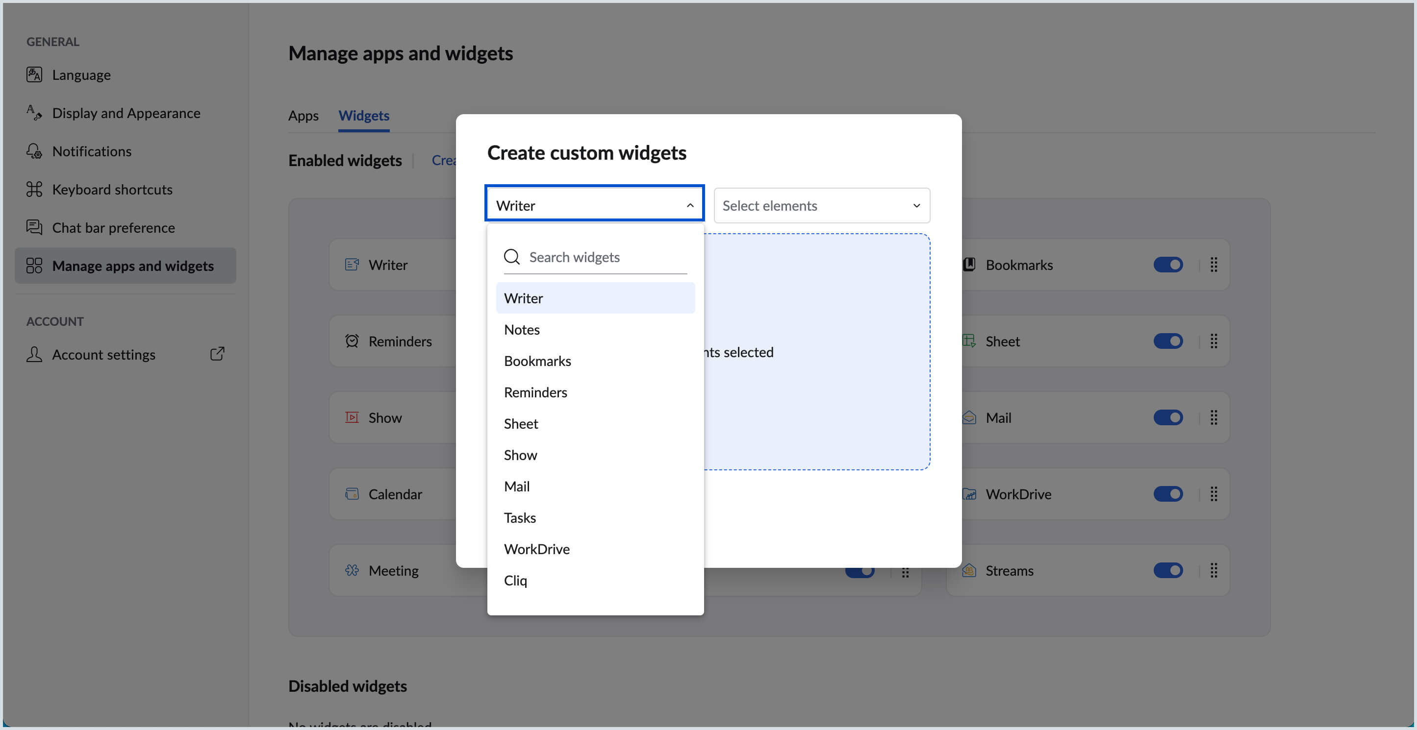This screenshot has height=730, width=1417.
Task: Click the Show presentation widget icon
Action: click(x=352, y=417)
